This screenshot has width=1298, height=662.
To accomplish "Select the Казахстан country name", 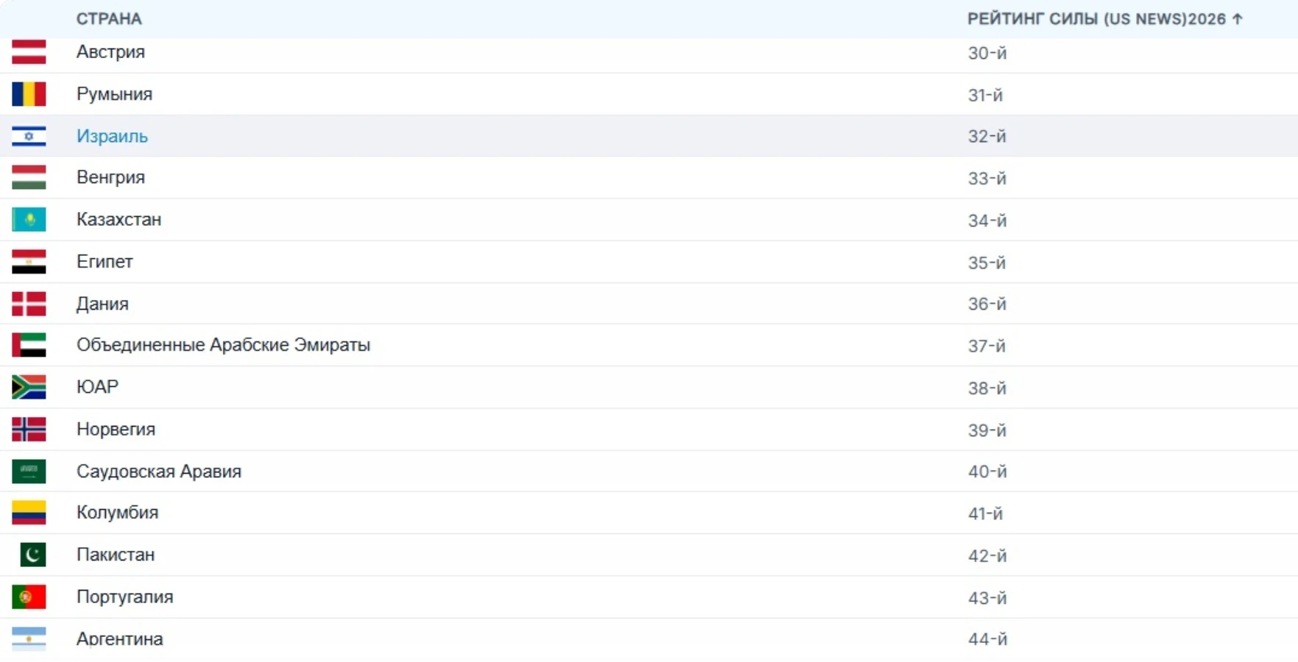I will 118,219.
